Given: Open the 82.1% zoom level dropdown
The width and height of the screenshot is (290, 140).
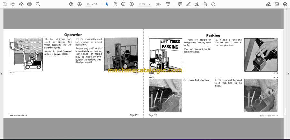Looking at the screenshot, I should click(x=144, y=4).
